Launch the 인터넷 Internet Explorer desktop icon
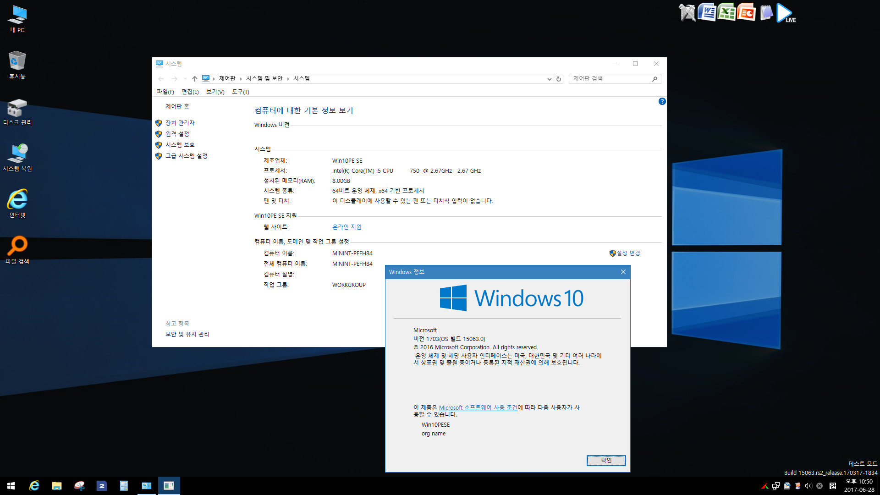The height and width of the screenshot is (495, 880). click(17, 203)
